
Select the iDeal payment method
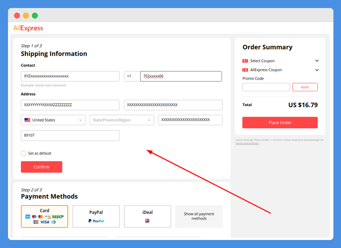point(148,216)
